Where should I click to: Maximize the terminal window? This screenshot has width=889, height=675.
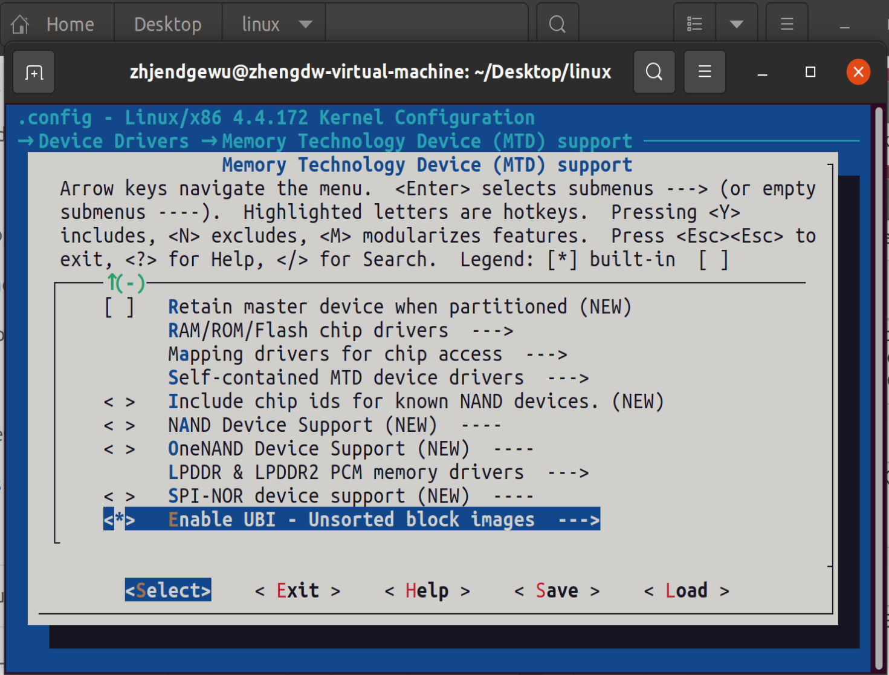[810, 72]
